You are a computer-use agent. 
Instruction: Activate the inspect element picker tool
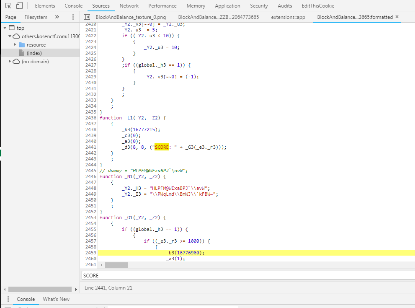(x=7, y=5)
